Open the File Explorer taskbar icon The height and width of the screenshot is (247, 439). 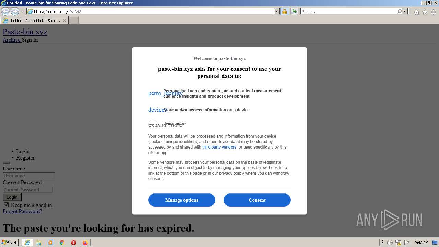pyautogui.click(x=39, y=243)
